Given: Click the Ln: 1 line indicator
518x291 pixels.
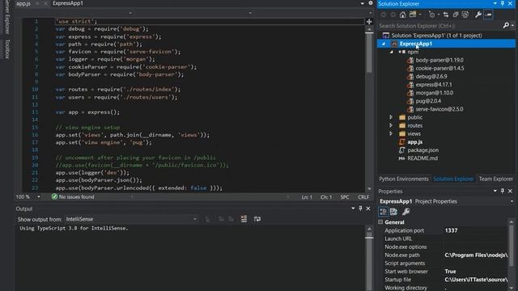Looking at the screenshot, I should (307, 197).
